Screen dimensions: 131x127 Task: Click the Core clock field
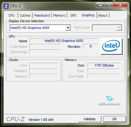click(x=44, y=65)
